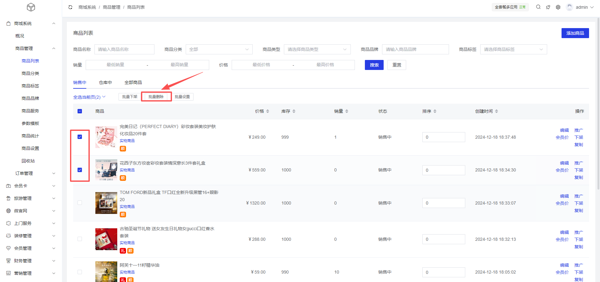The image size is (600, 282).
Task: Sort the stock column using its arrows
Action: point(294,111)
